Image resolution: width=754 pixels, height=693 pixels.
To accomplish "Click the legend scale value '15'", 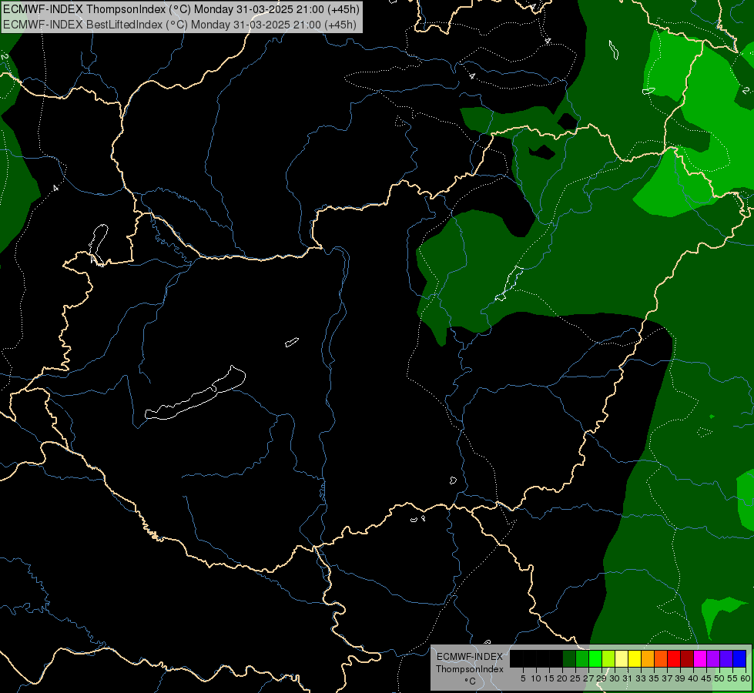I will pos(549,678).
